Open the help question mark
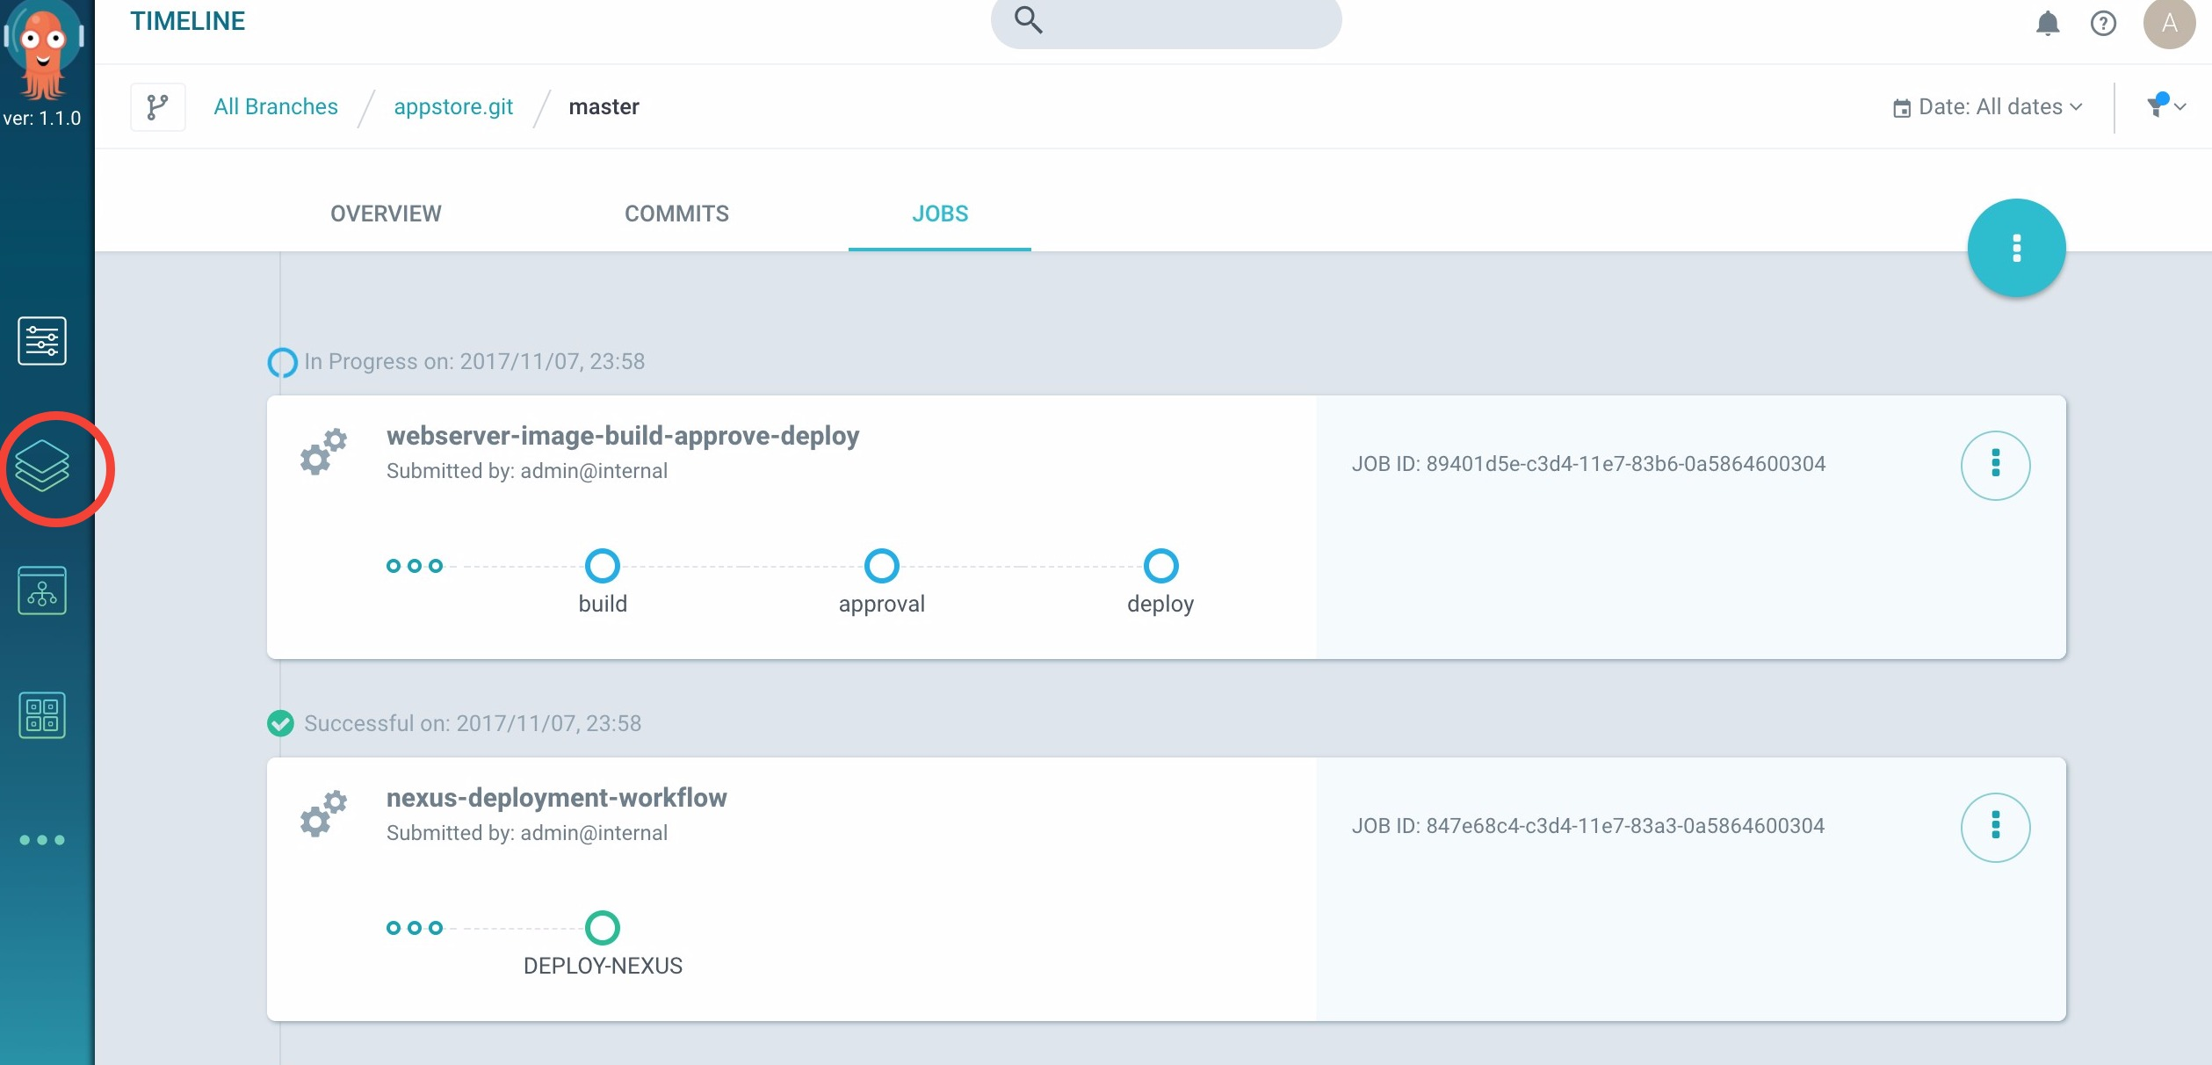This screenshot has width=2212, height=1065. coord(2105,24)
